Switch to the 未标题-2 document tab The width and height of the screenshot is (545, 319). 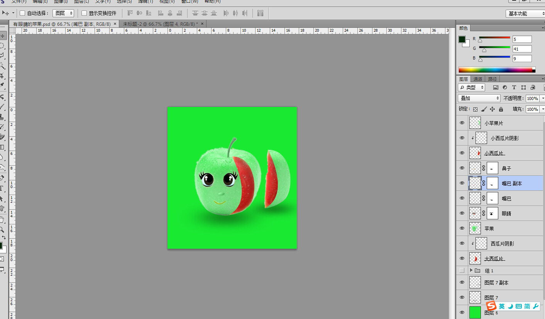[160, 24]
